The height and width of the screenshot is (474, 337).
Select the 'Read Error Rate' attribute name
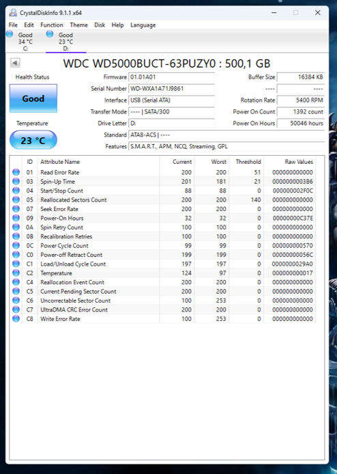click(60, 172)
